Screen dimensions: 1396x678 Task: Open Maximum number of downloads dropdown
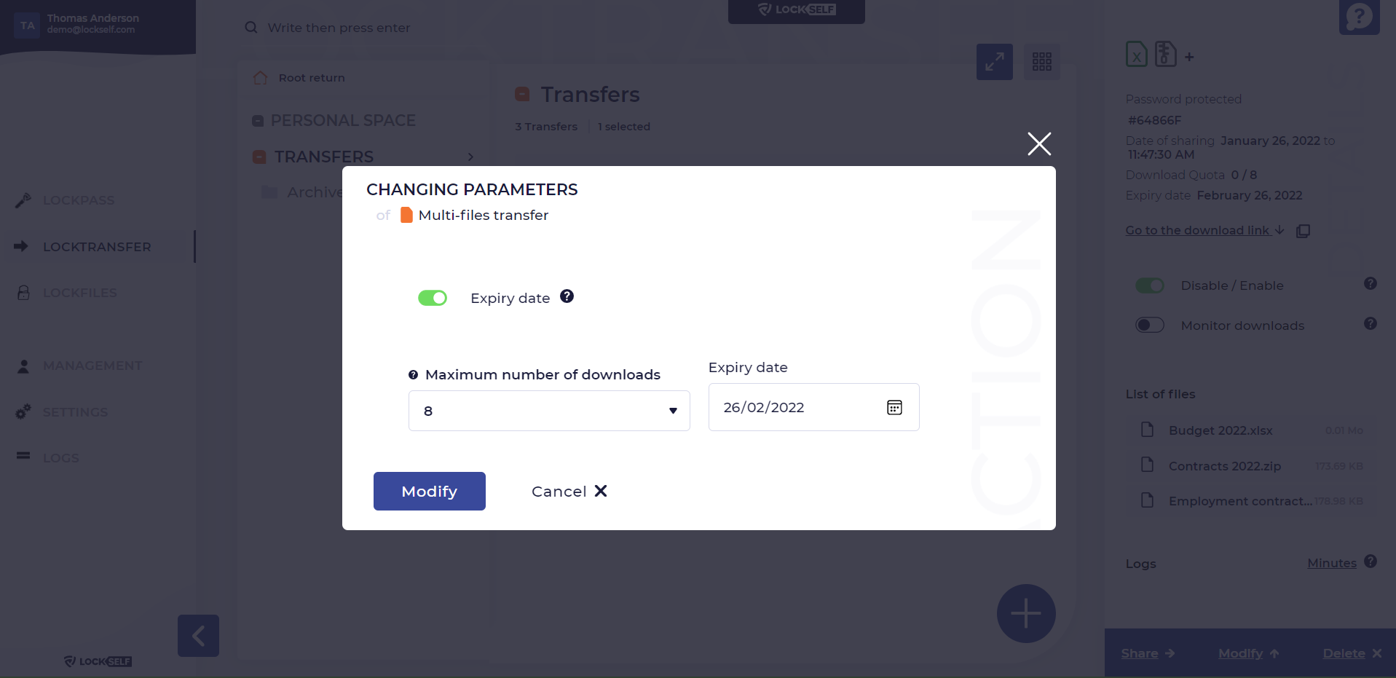pos(549,411)
